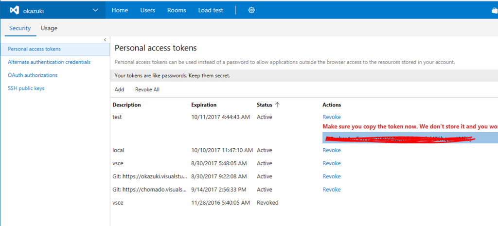Open Alternate authentication credentials
Screen dimensions: 498x226
pos(49,62)
